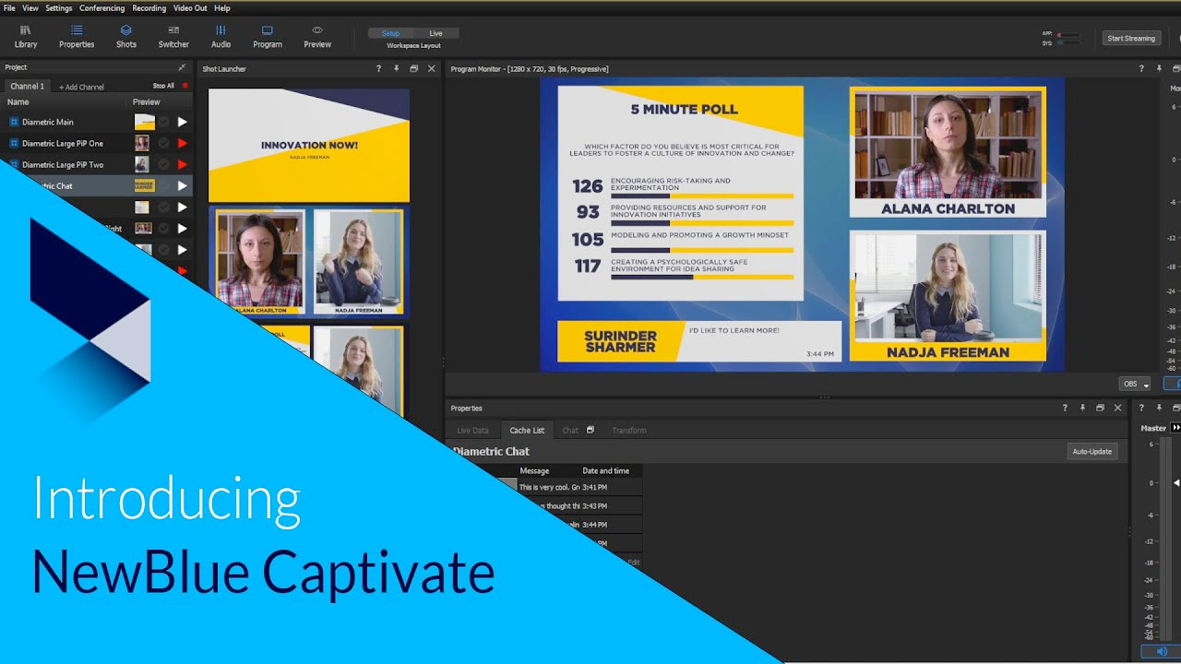Screen dimensions: 1181x664
Task: Click the Stop All label
Action: pos(163,86)
